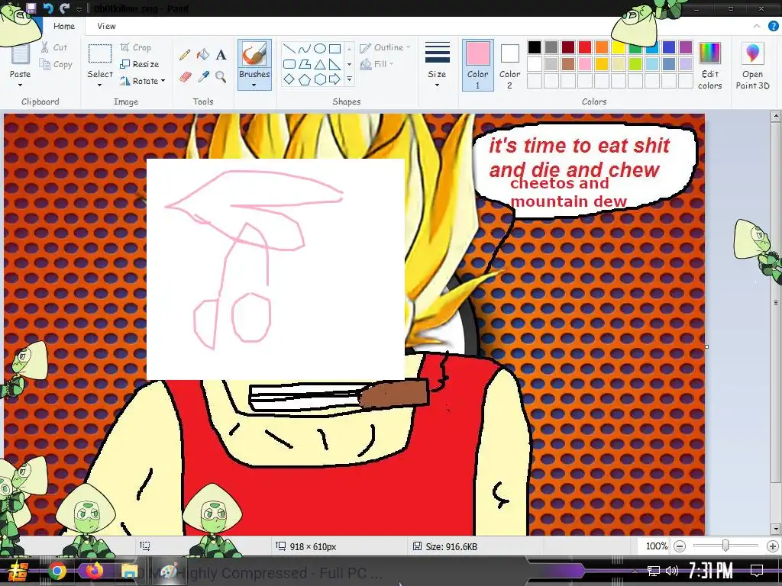Open the Edit colors dialog
Viewport: 782px width, 586px height.
(709, 66)
